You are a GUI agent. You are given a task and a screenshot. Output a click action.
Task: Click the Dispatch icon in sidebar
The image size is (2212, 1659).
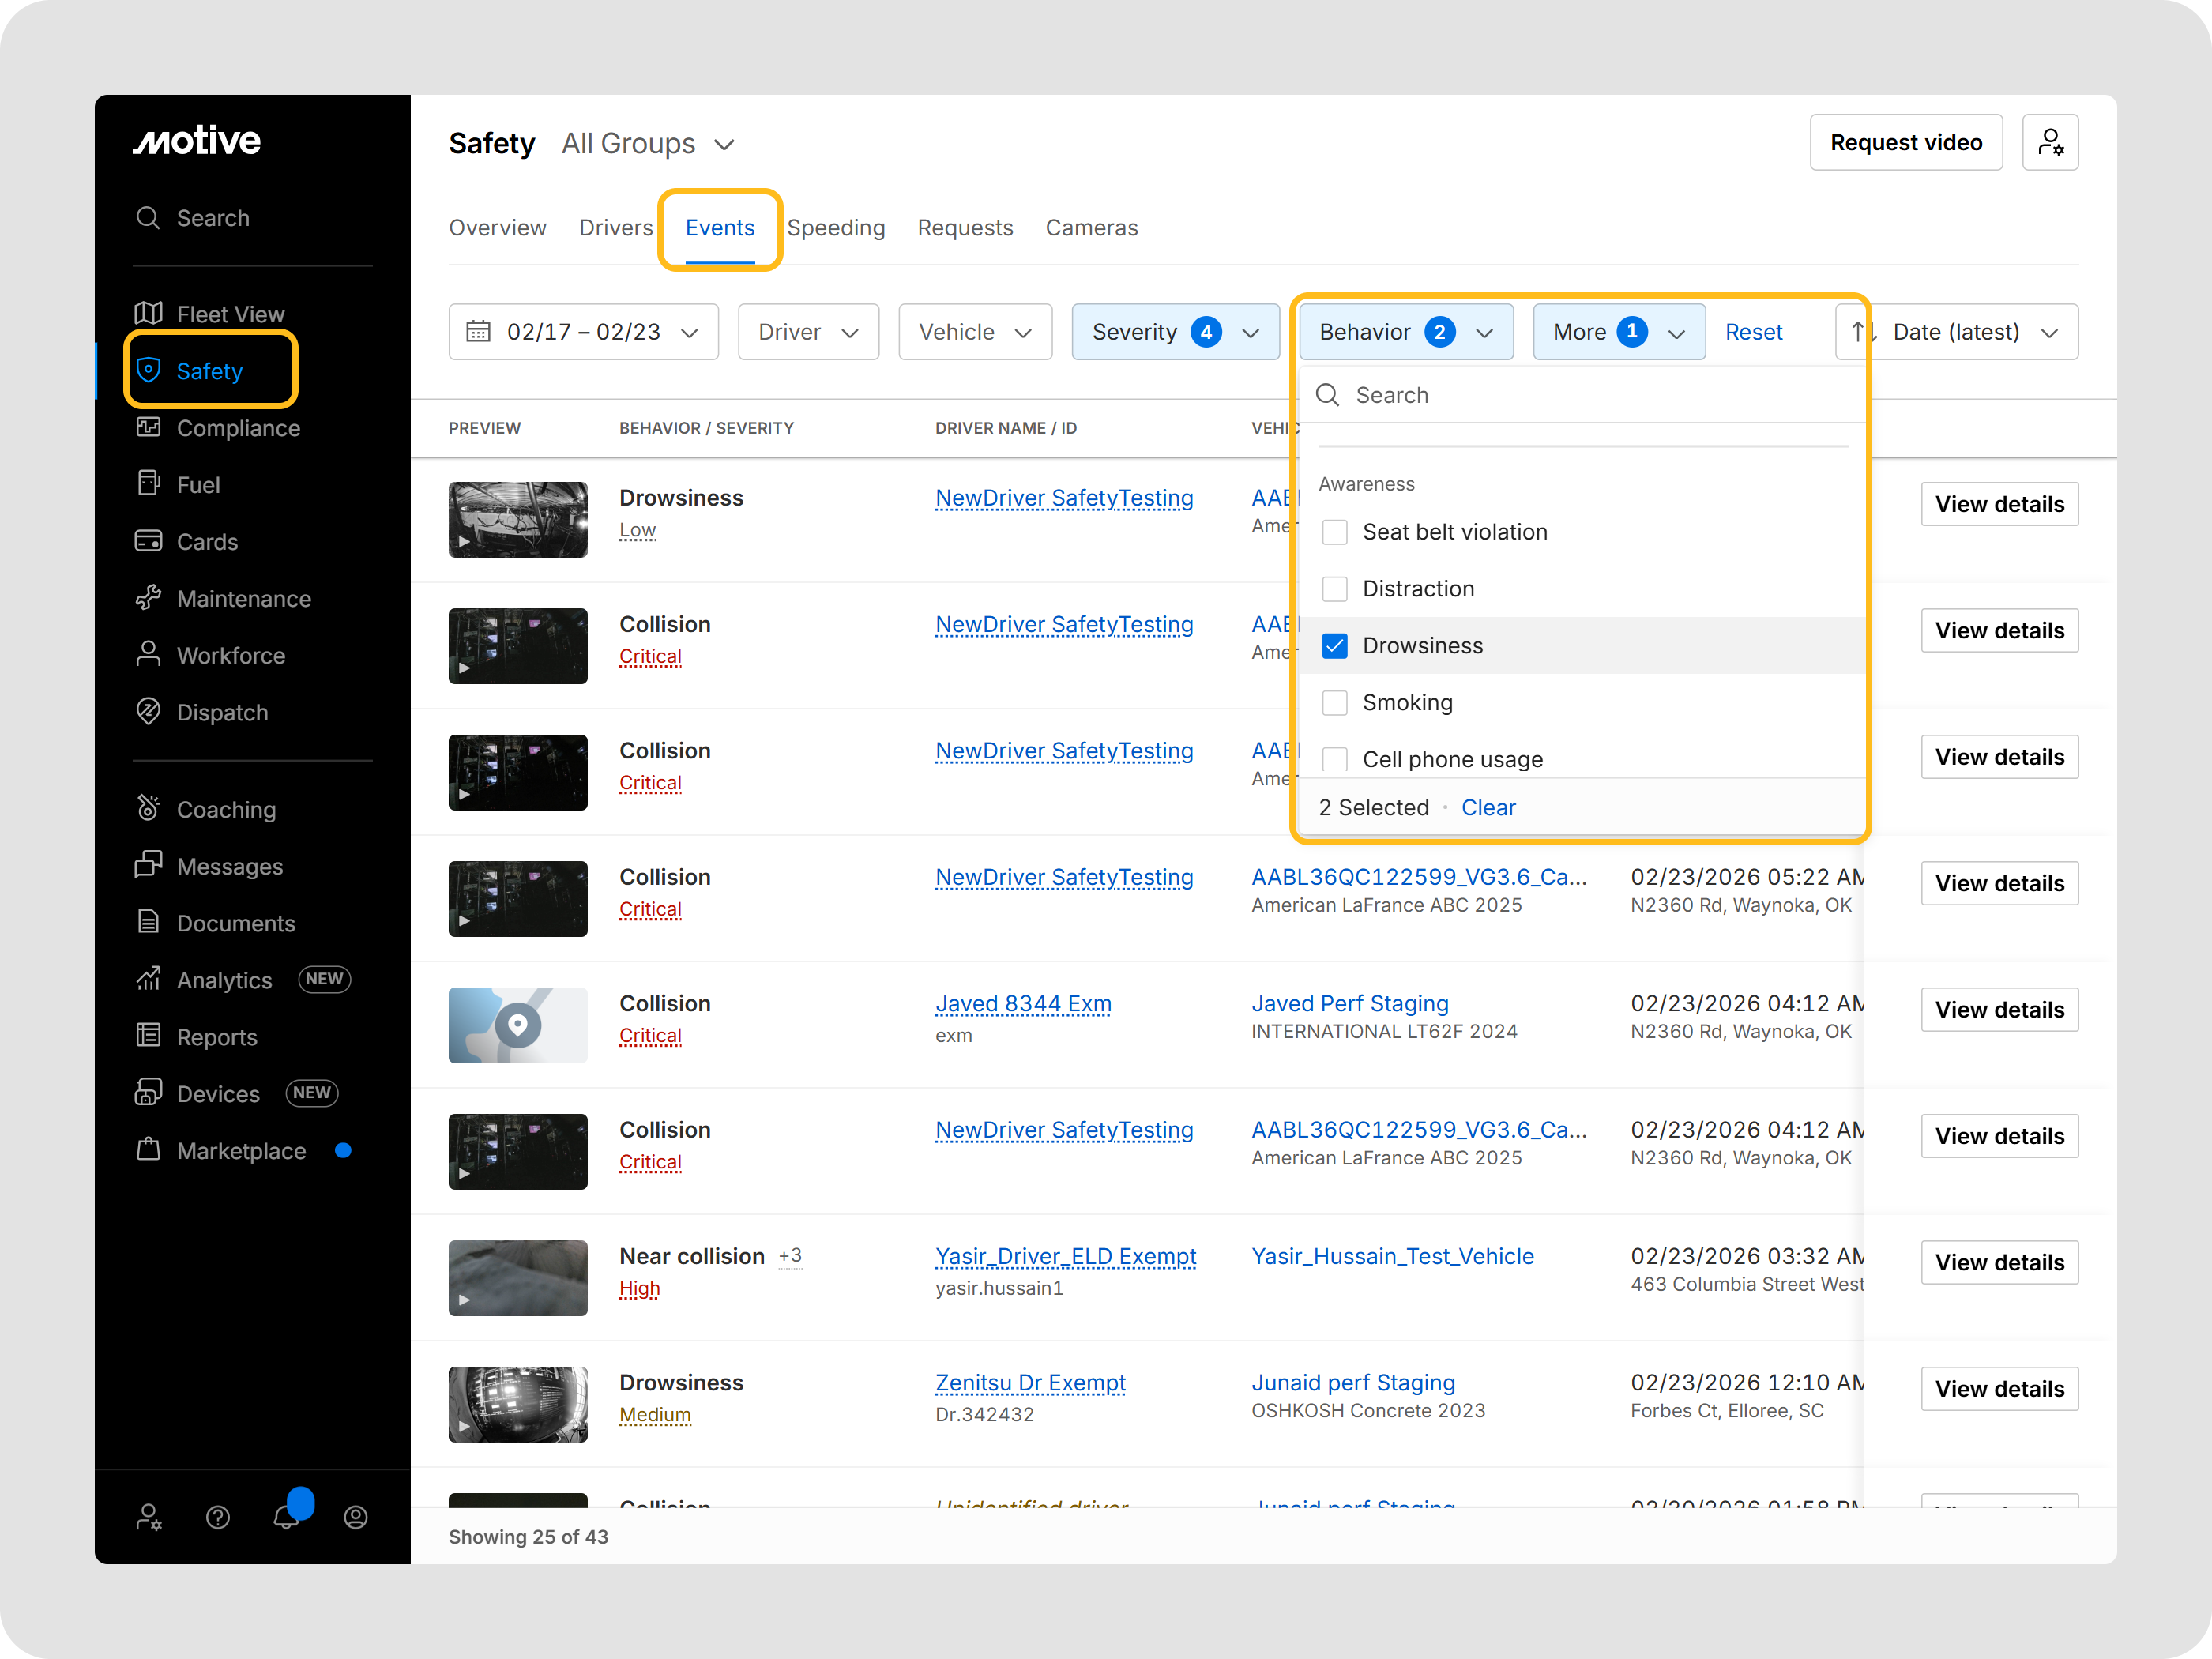click(148, 712)
